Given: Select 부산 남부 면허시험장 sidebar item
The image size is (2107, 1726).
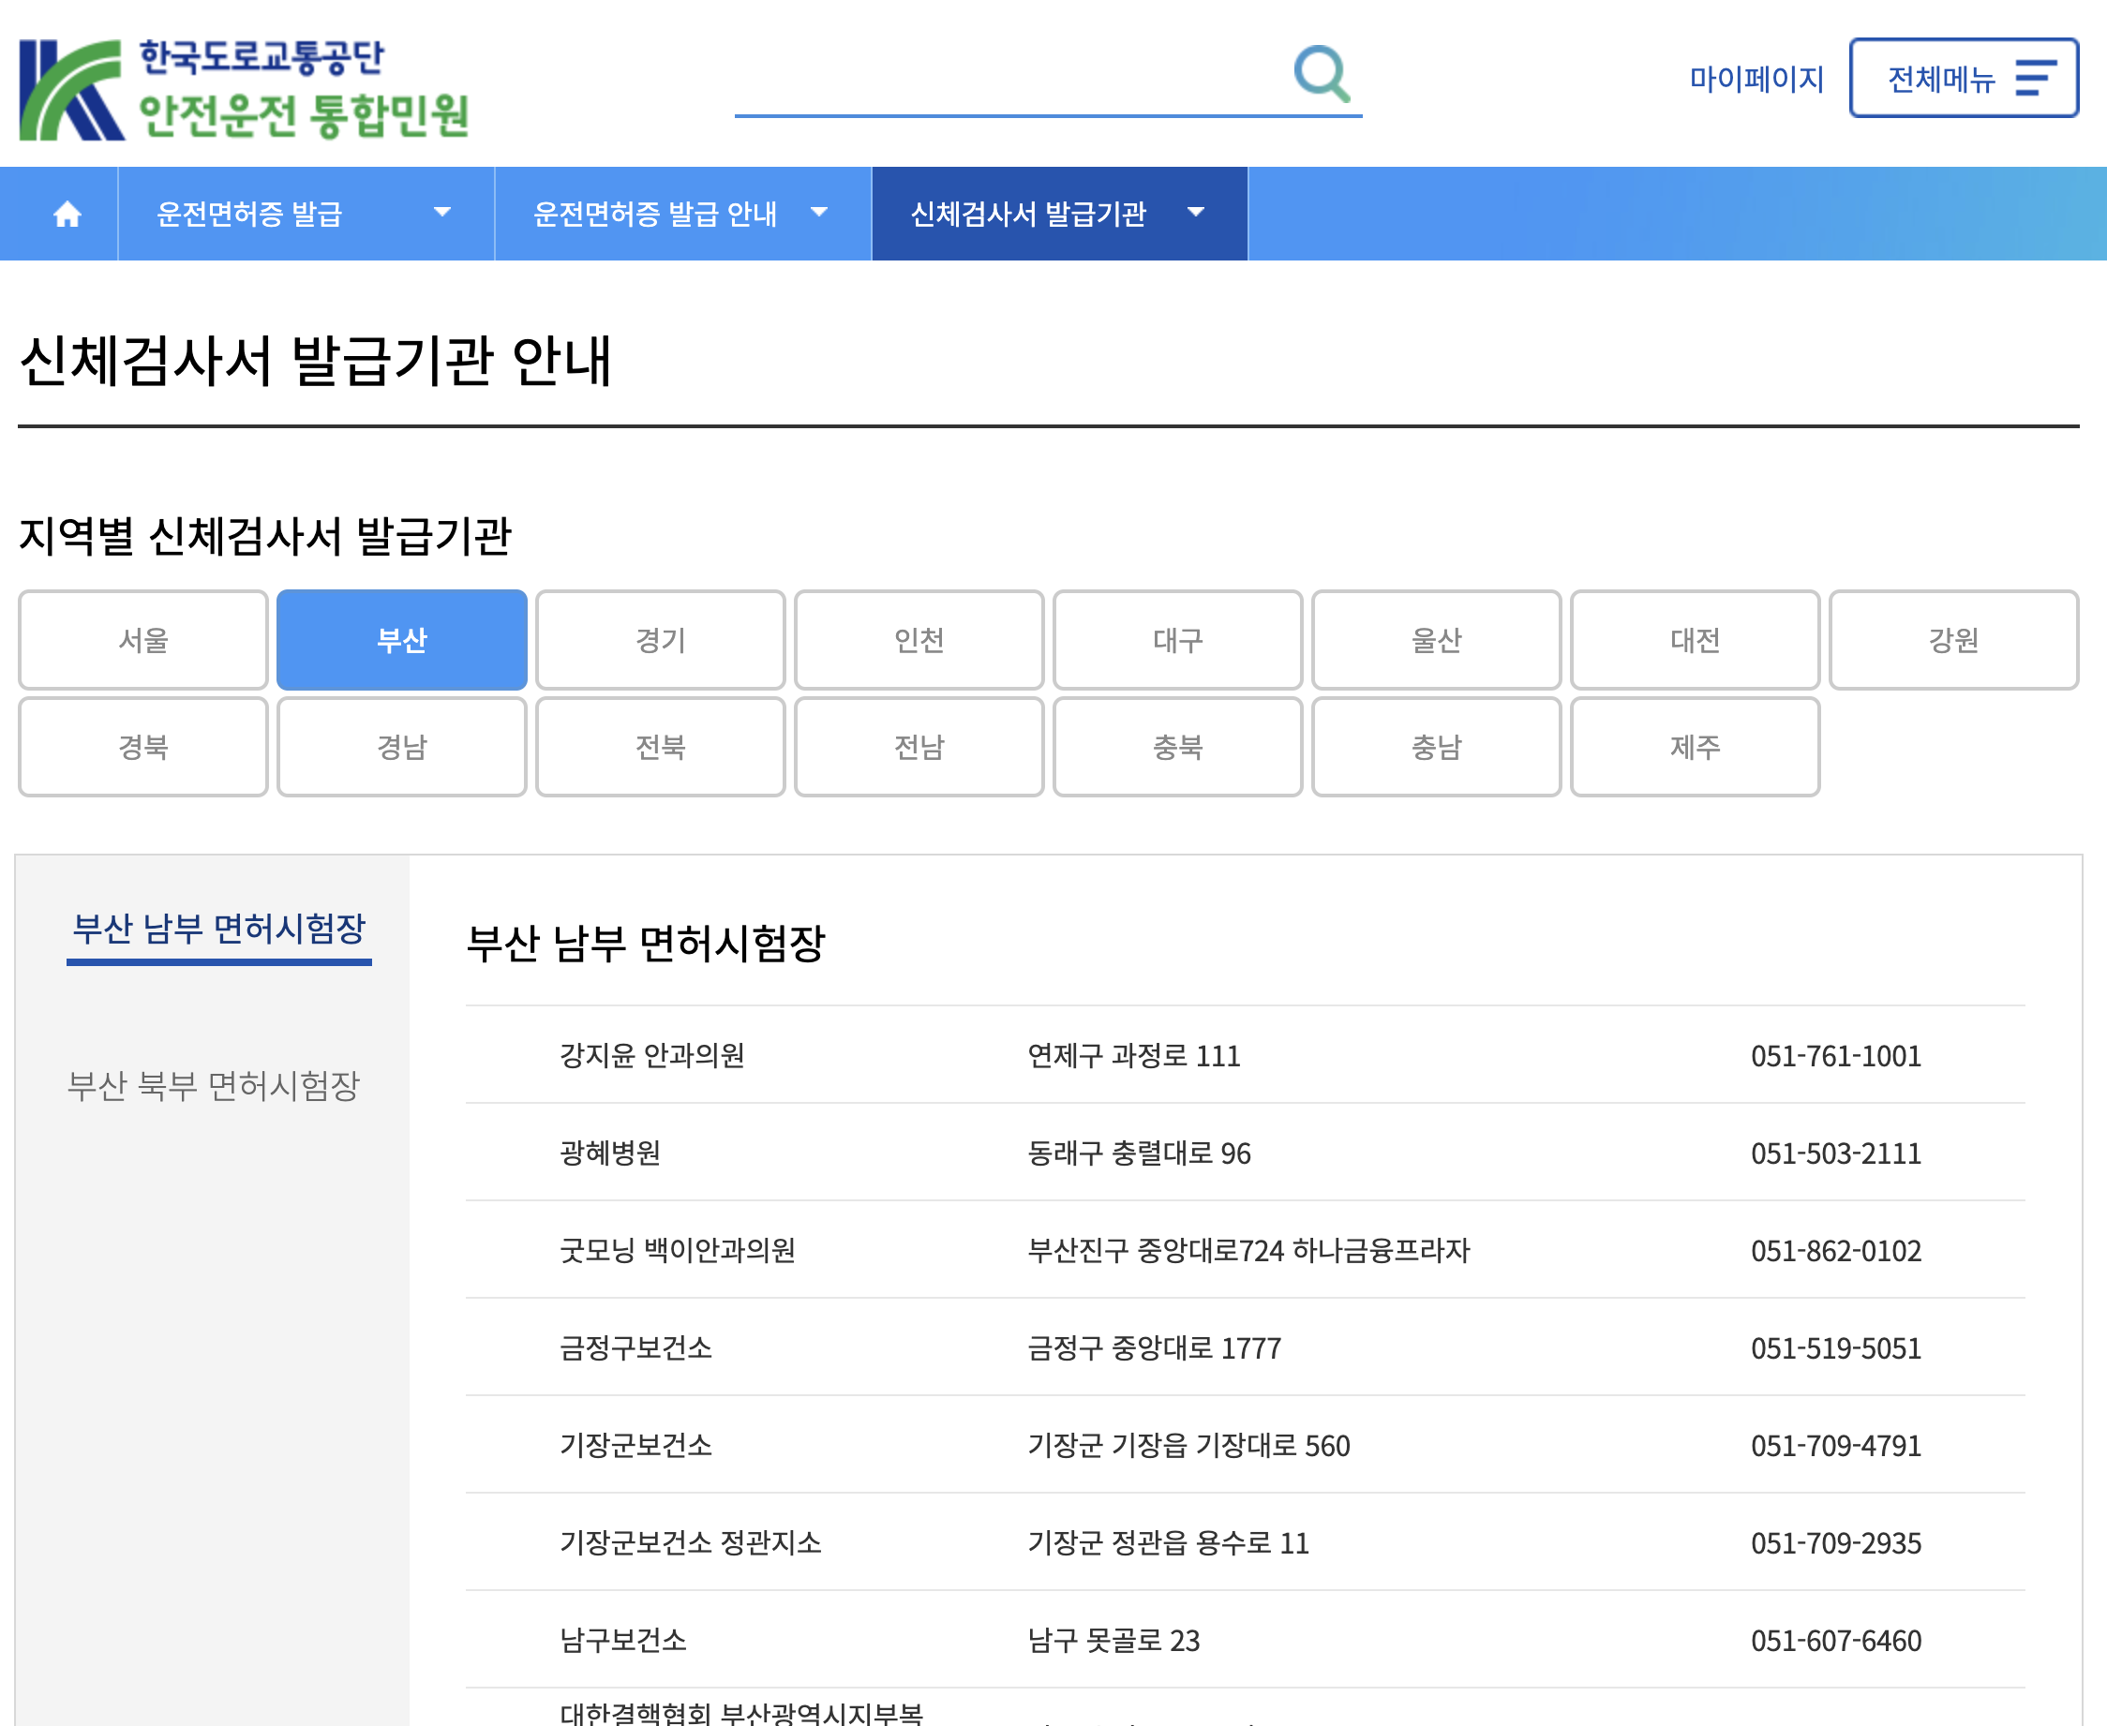Looking at the screenshot, I should (218, 929).
